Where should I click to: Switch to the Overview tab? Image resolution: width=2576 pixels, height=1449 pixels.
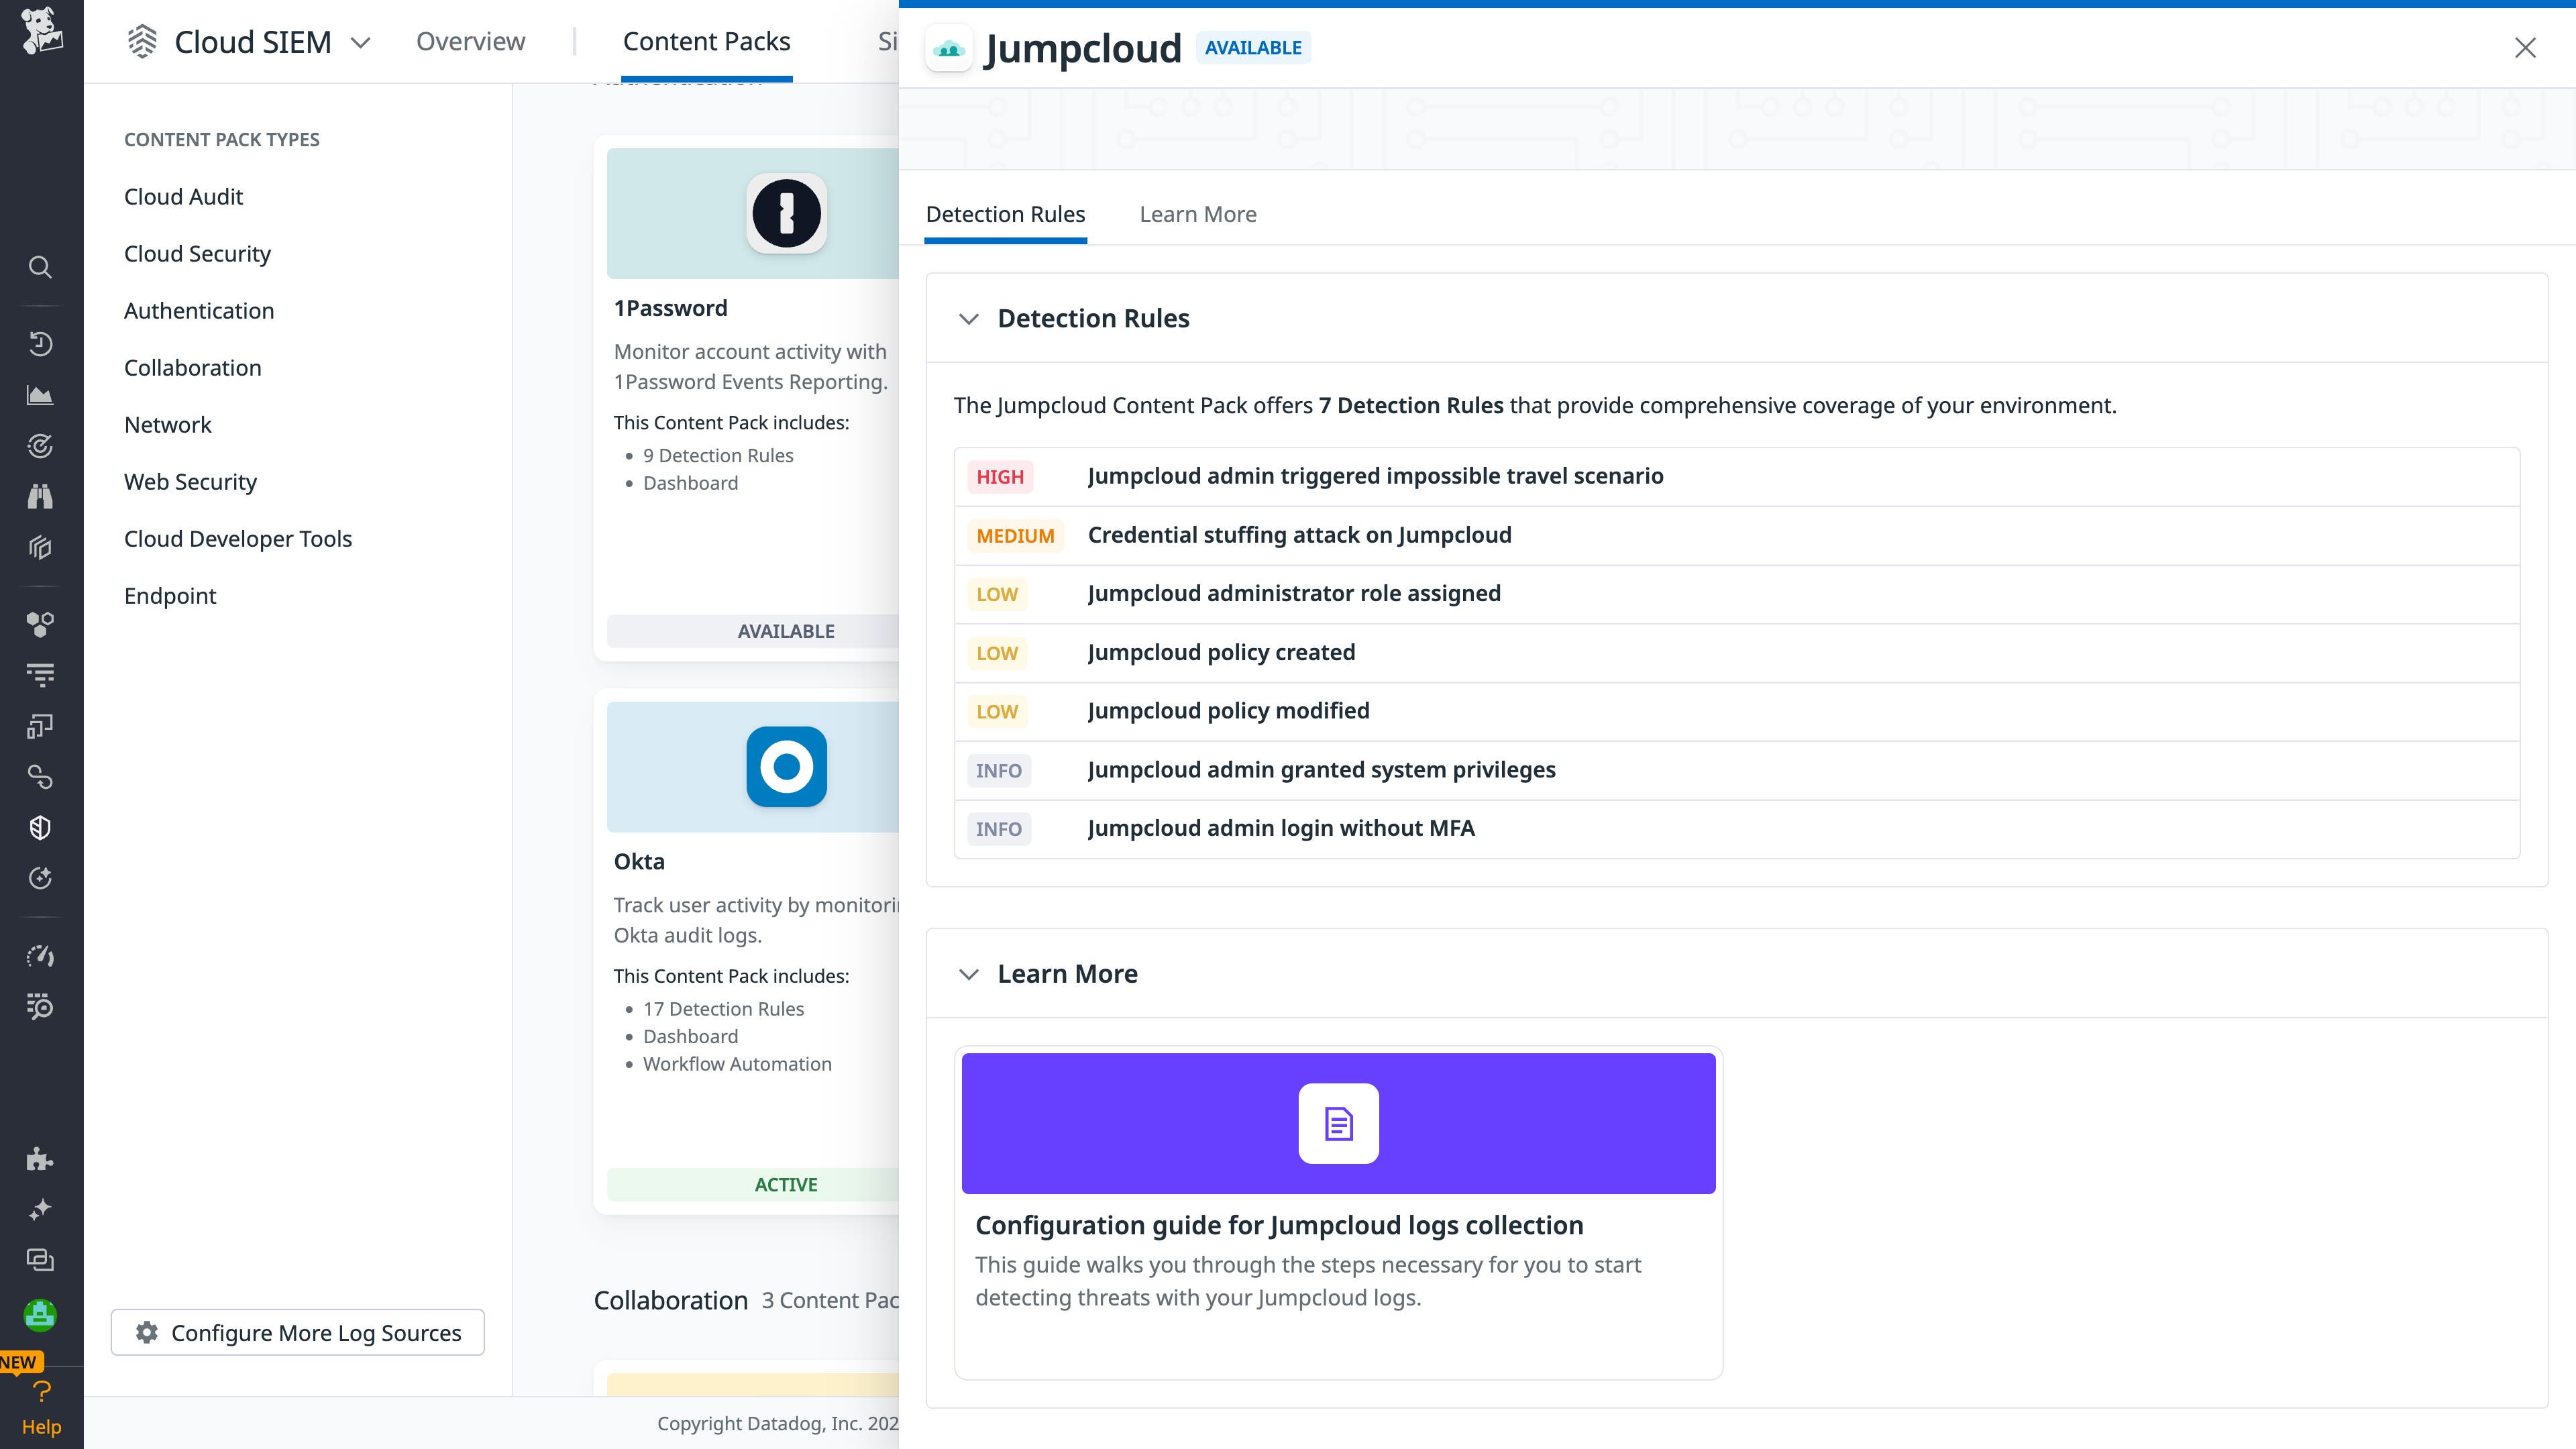pyautogui.click(x=470, y=41)
